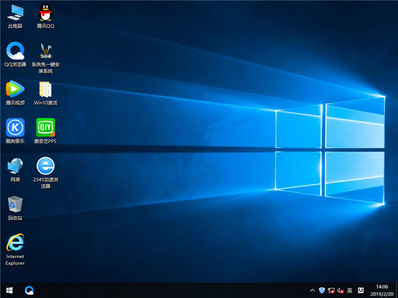Click the Show desktop strip at the taskbar's end

(x=397, y=291)
